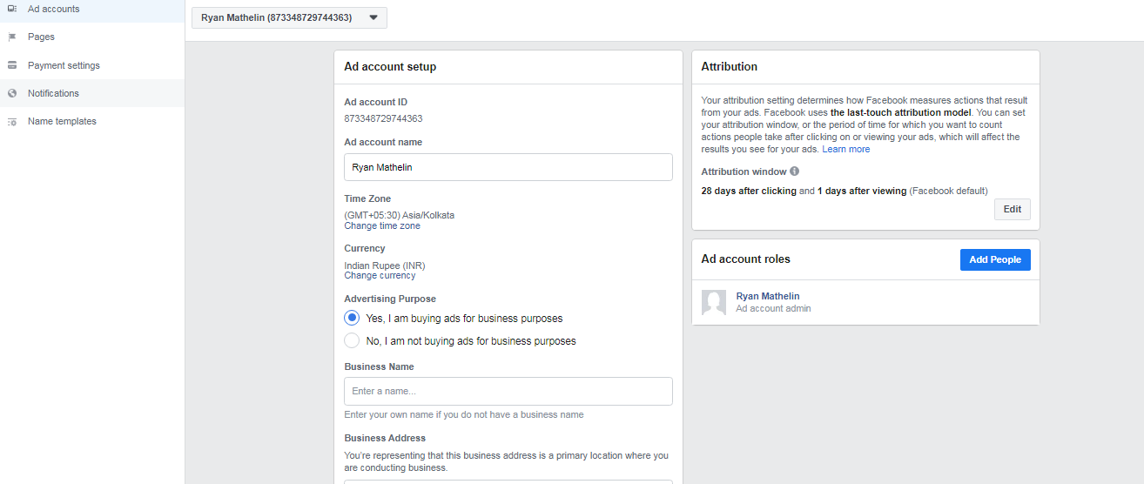Click the Ad account name field
The image size is (1144, 484).
508,167
